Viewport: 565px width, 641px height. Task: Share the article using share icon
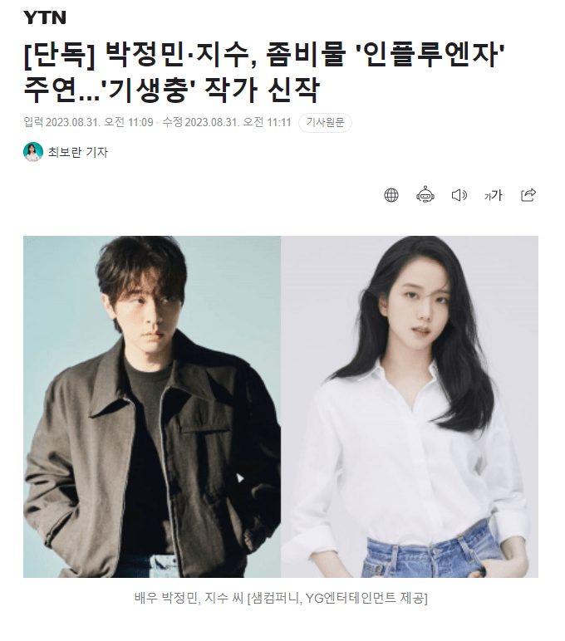click(x=528, y=194)
